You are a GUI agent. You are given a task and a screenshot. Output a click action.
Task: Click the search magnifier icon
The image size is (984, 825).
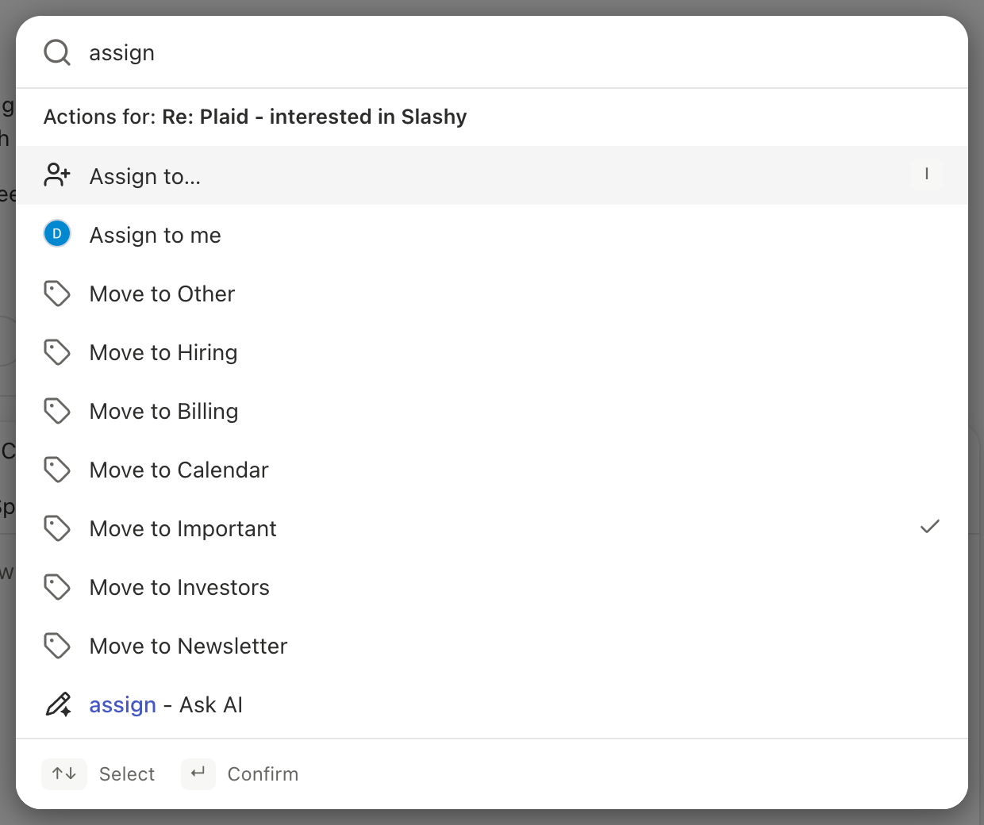[x=57, y=53]
